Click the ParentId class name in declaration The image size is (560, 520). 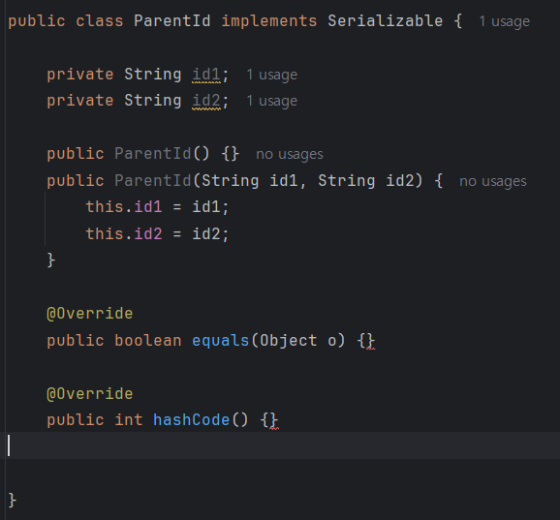click(172, 21)
